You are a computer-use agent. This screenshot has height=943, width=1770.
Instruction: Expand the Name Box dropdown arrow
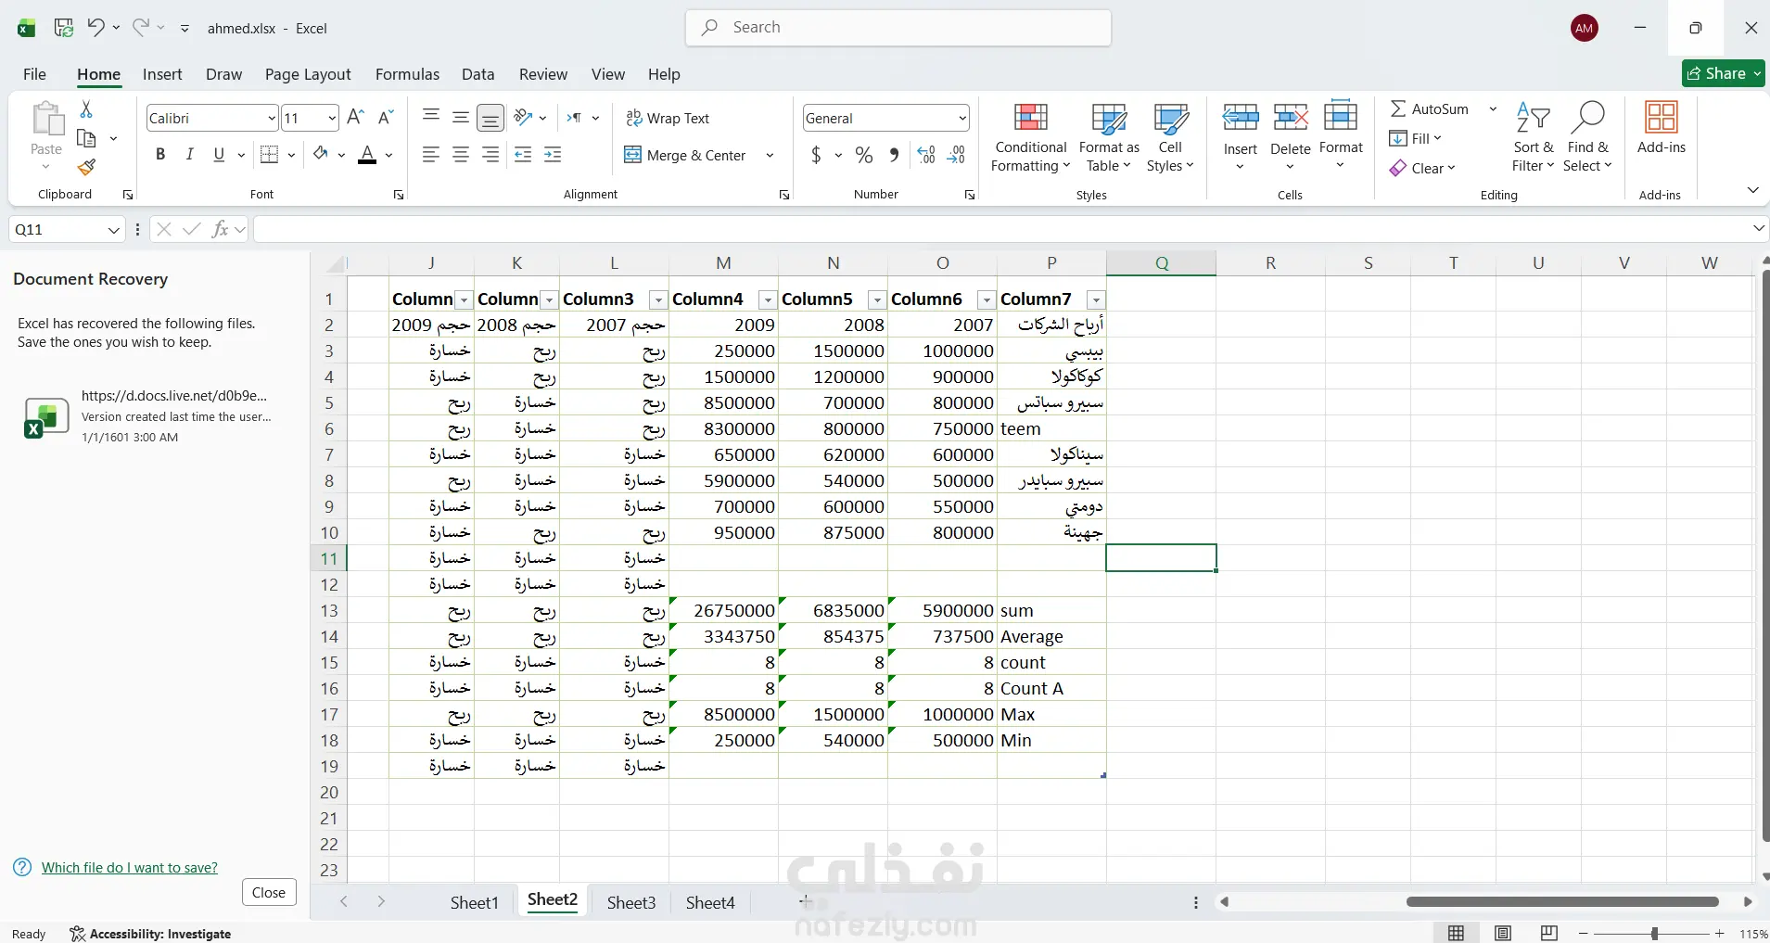pyautogui.click(x=113, y=229)
